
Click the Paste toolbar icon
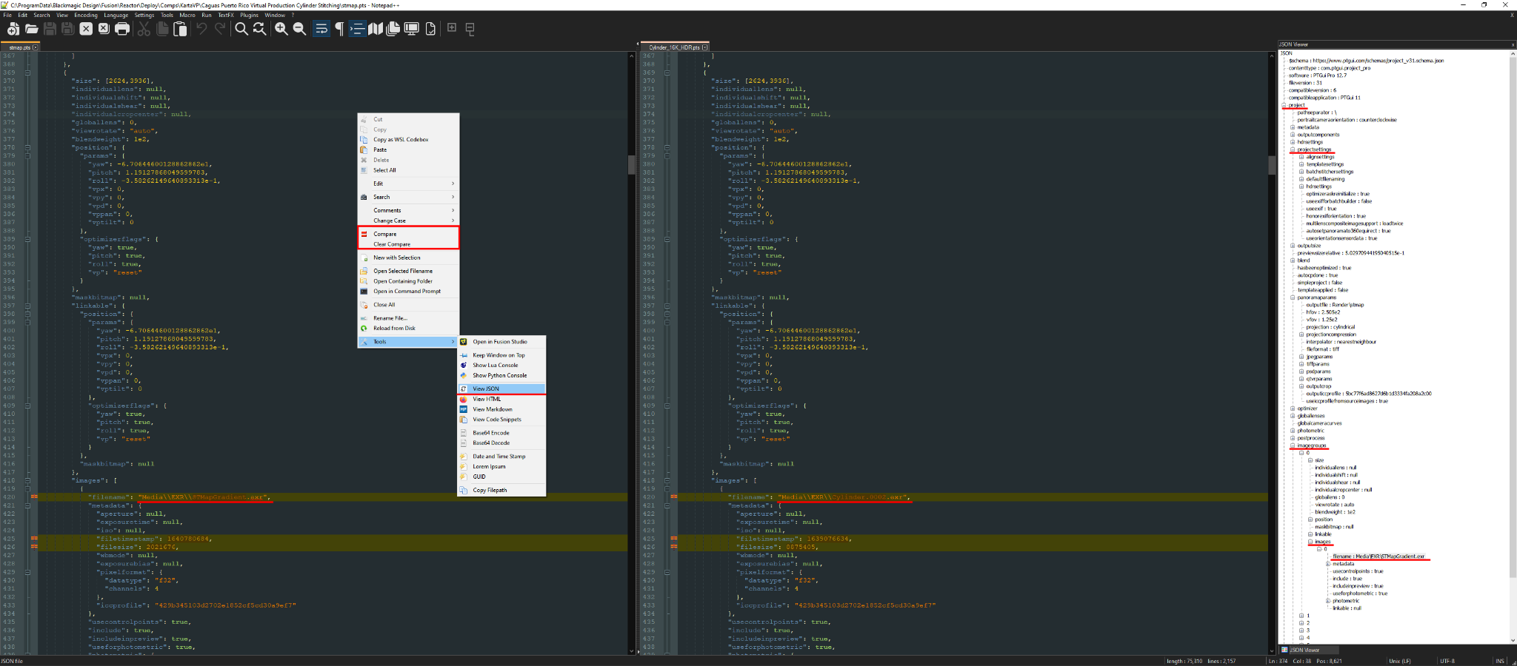(180, 29)
